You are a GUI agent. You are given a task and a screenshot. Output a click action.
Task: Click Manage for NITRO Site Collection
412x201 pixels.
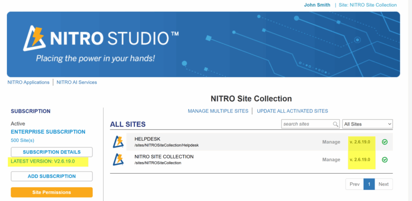(x=331, y=160)
